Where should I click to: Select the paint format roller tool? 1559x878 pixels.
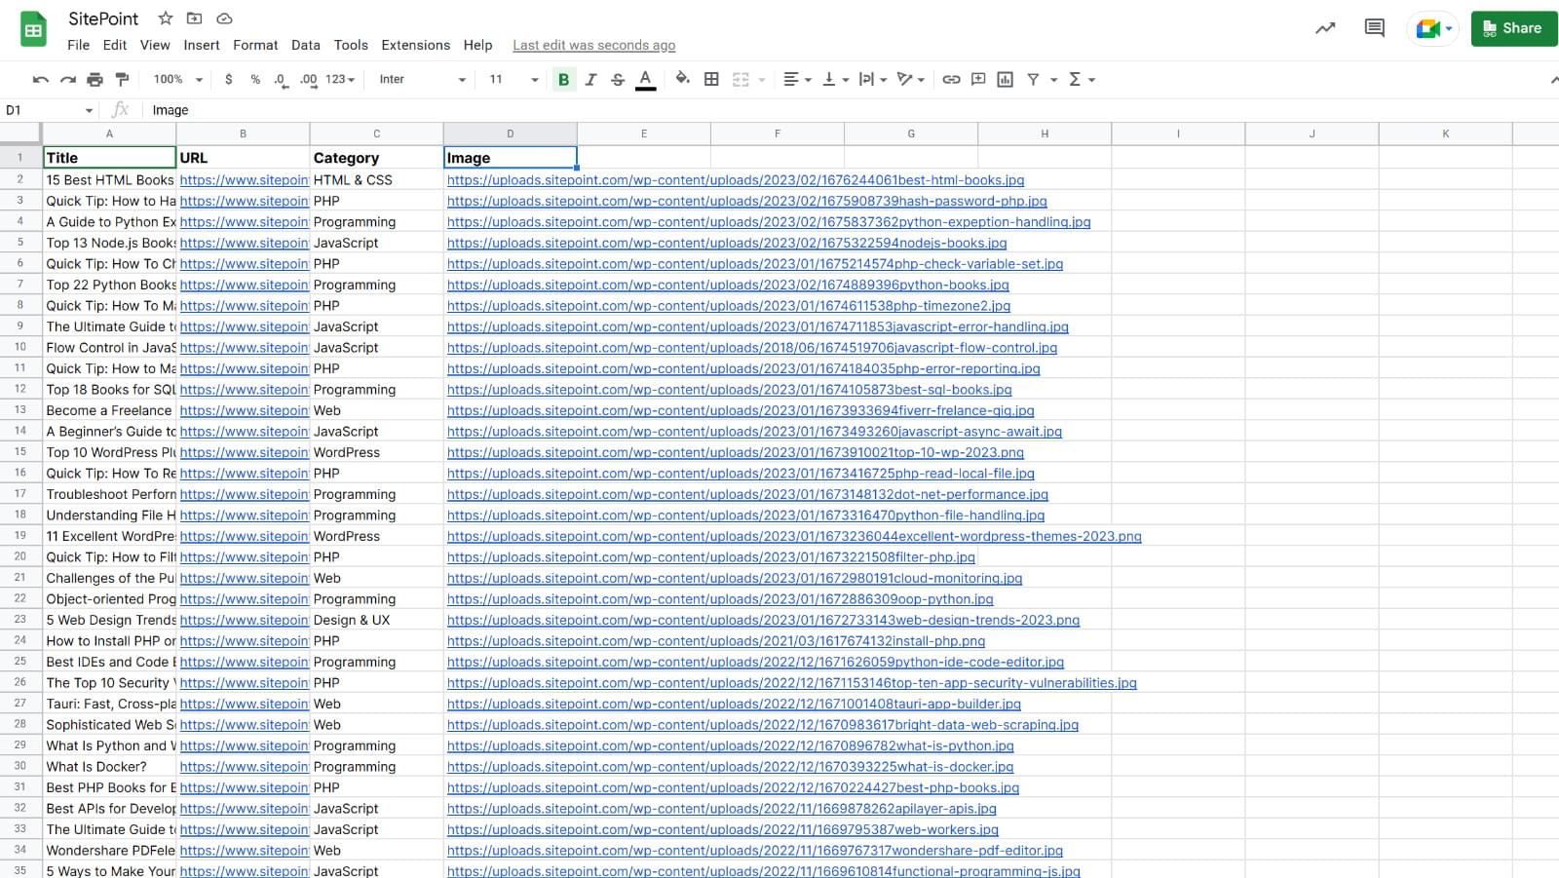tap(122, 79)
